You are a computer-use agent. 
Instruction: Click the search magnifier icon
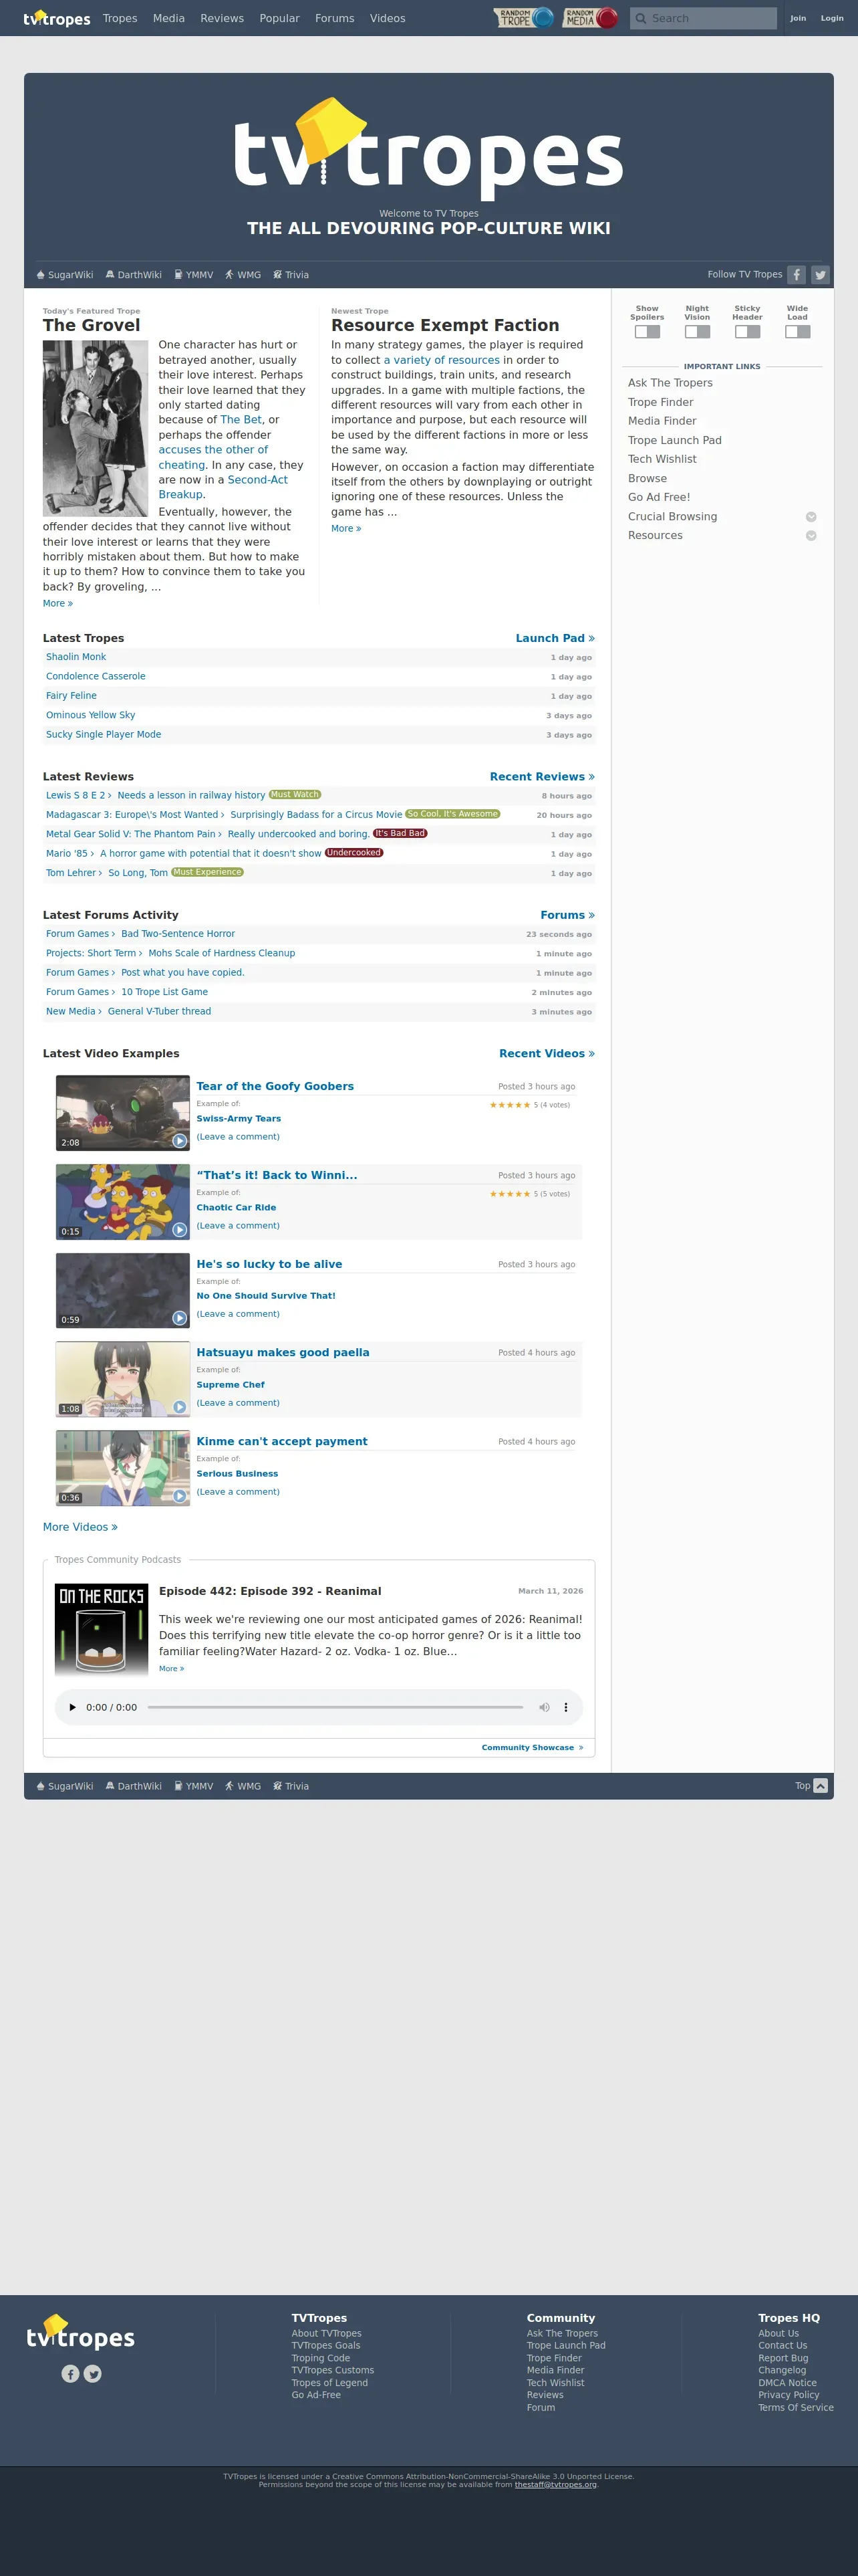(640, 18)
